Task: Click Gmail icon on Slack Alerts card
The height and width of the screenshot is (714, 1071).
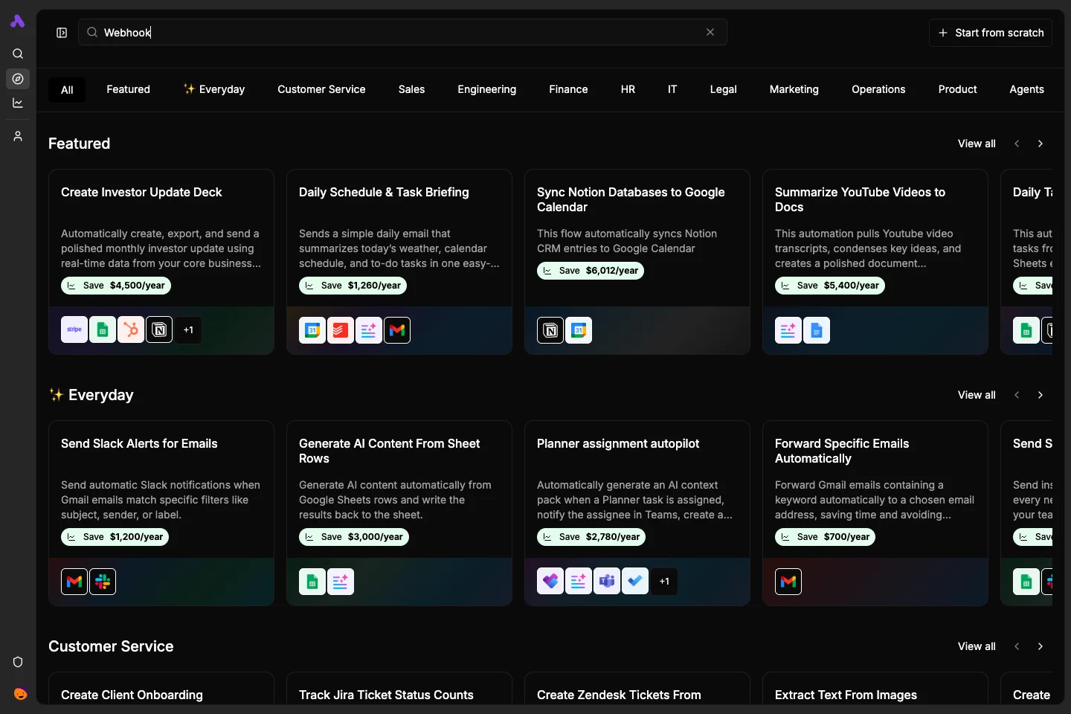Action: point(74,581)
